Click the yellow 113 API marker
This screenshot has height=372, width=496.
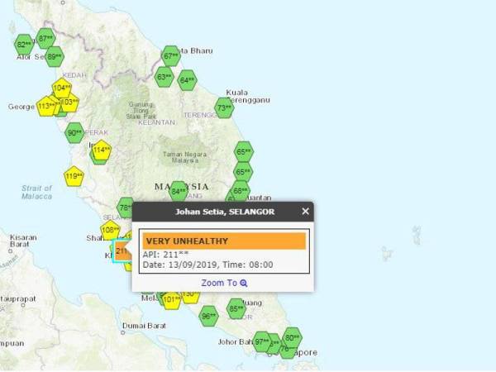46,106
